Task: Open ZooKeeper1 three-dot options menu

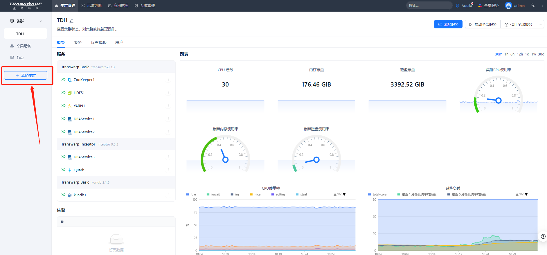Action: [x=168, y=80]
